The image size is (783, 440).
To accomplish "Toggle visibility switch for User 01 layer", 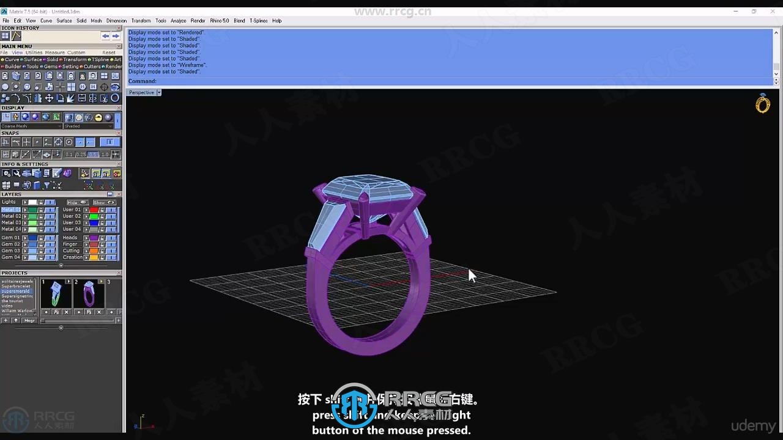I will click(x=111, y=210).
